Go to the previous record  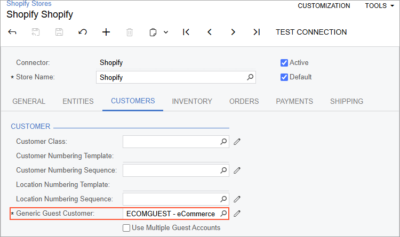(x=210, y=32)
